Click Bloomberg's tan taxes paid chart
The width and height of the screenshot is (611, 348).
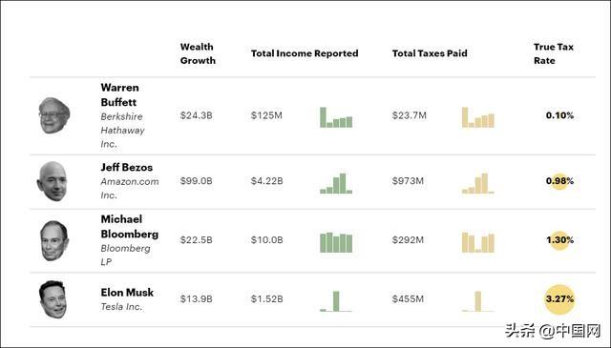478,242
